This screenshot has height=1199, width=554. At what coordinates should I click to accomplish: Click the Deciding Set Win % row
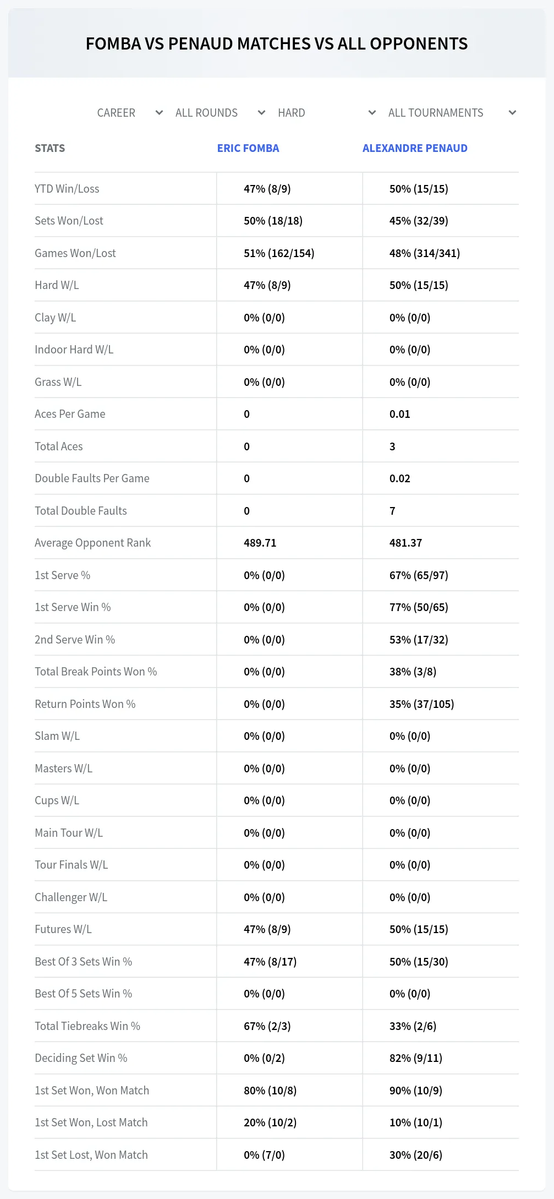click(x=277, y=1058)
